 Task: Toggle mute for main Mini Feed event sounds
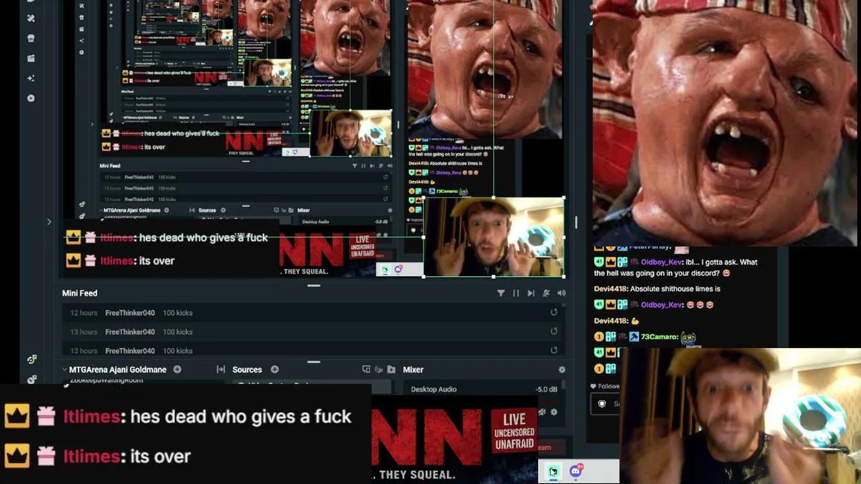pos(546,293)
